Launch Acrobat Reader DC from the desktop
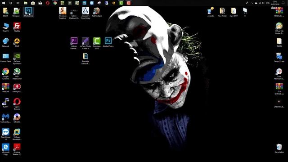The image size is (288, 162). click(17, 149)
